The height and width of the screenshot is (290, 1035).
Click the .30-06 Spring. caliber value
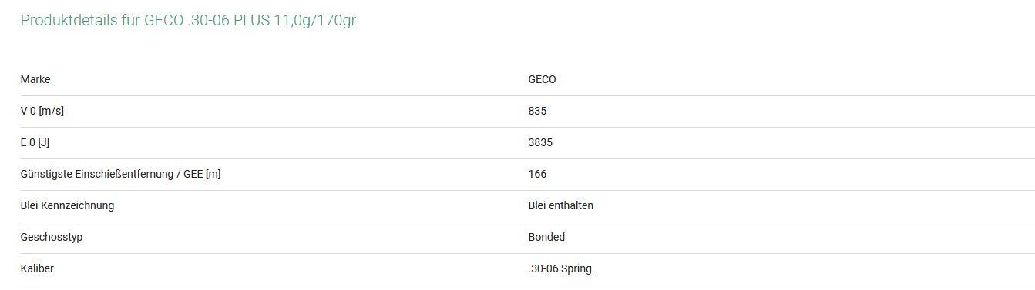[561, 268]
